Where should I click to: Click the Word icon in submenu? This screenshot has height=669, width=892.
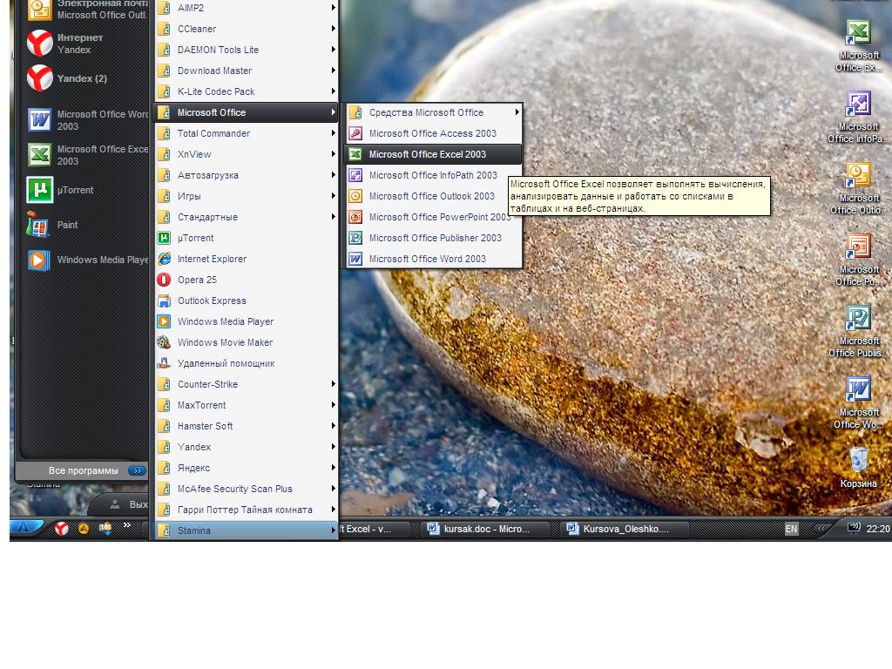coord(355,259)
